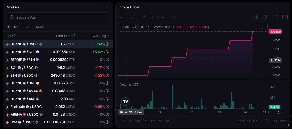Sort by Last Price column
This screenshot has width=292, height=129.
[66, 36]
